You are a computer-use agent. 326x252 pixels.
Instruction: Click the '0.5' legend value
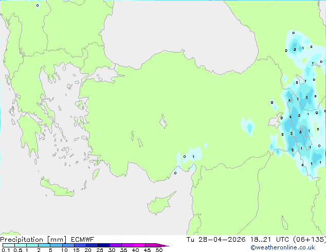pos(17,250)
